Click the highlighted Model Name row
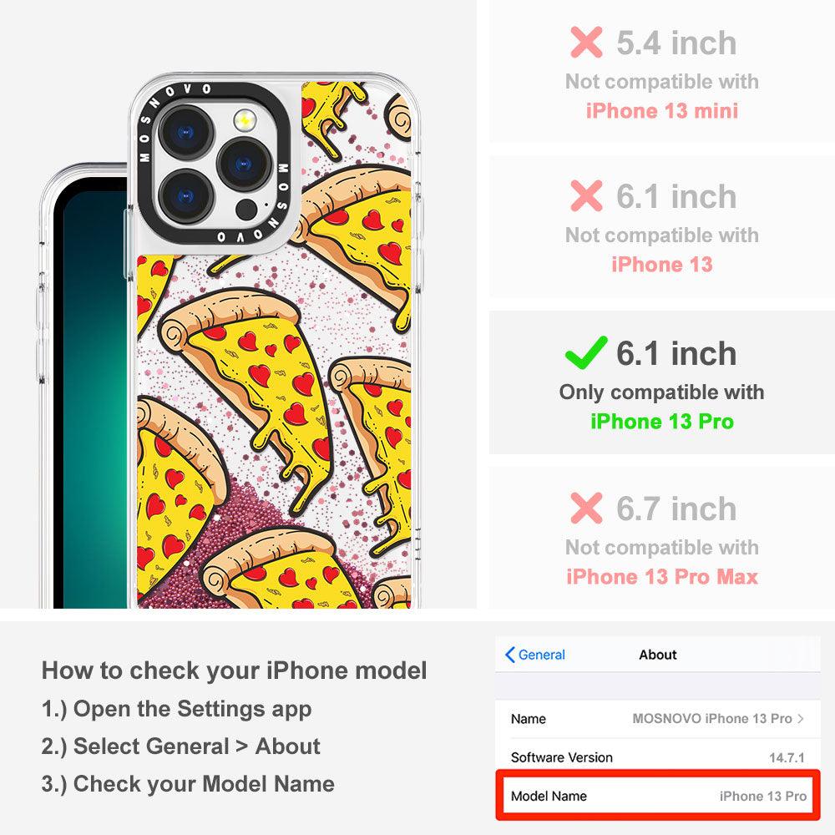The width and height of the screenshot is (835, 835). coord(658,796)
